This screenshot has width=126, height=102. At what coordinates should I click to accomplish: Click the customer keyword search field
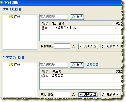point(54,17)
